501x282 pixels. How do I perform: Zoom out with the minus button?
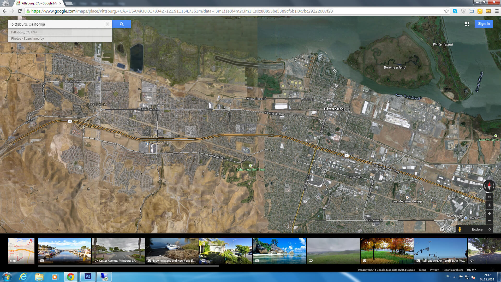pos(489,221)
